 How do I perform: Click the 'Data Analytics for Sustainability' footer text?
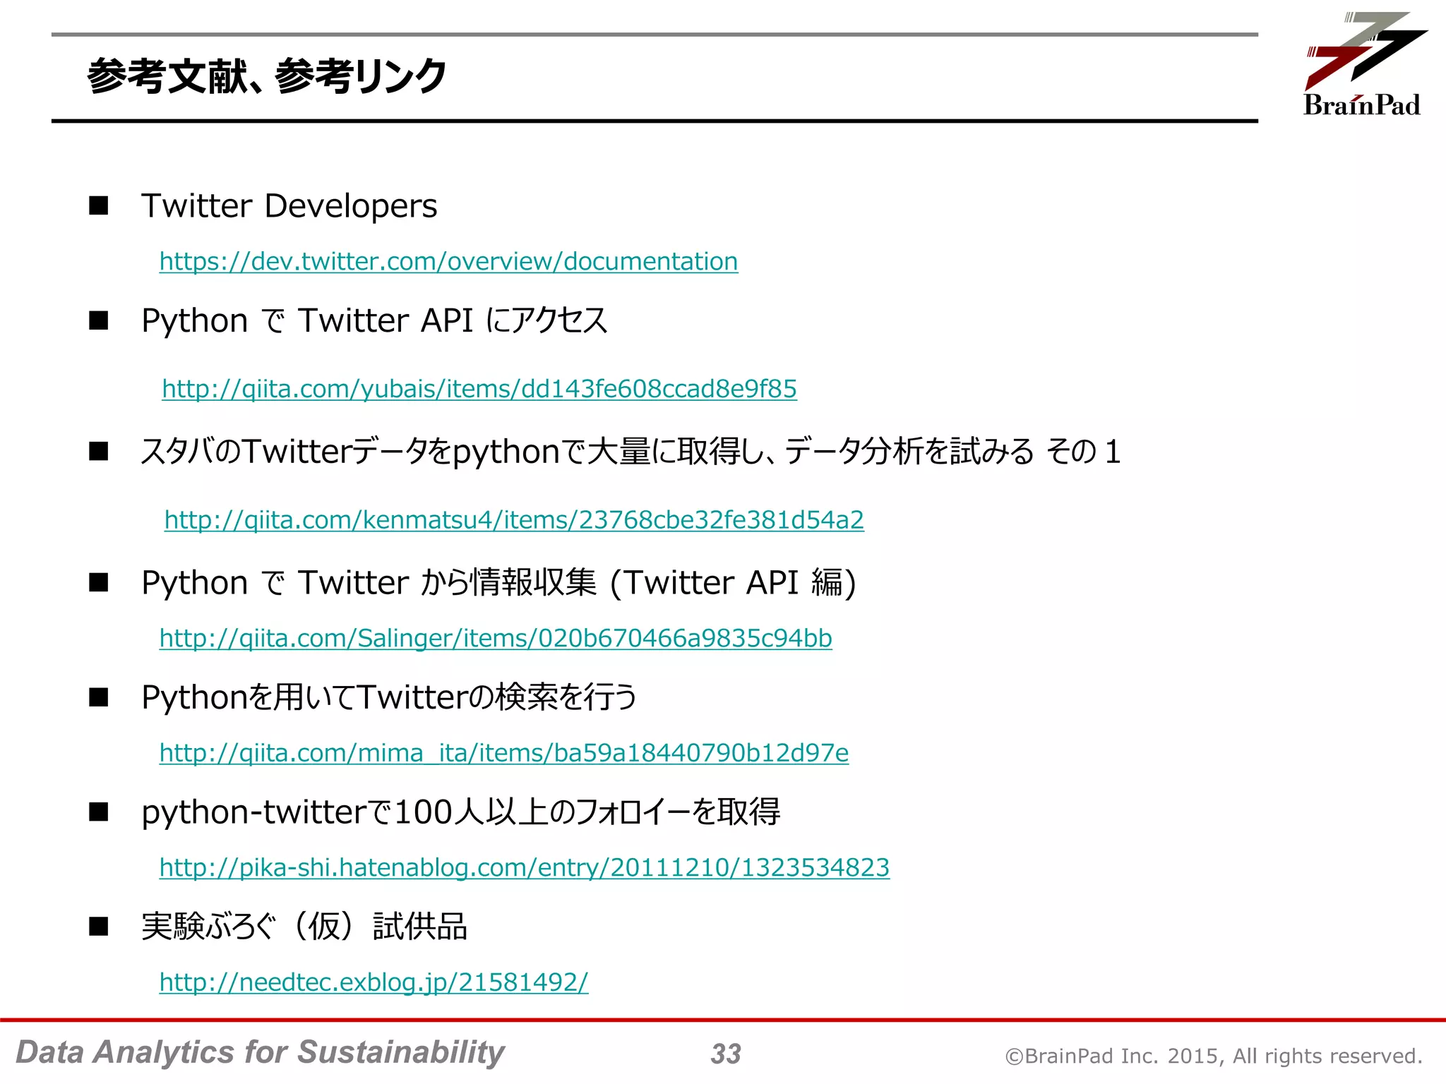260,1052
